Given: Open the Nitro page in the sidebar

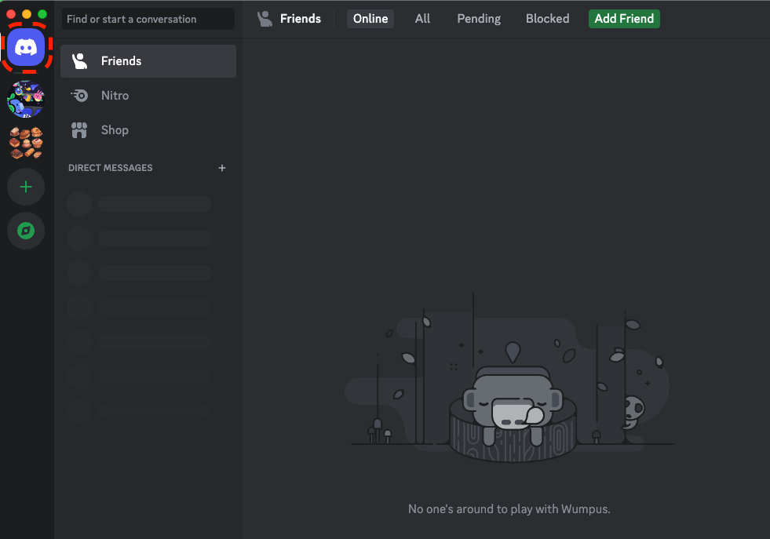Looking at the screenshot, I should tap(115, 96).
